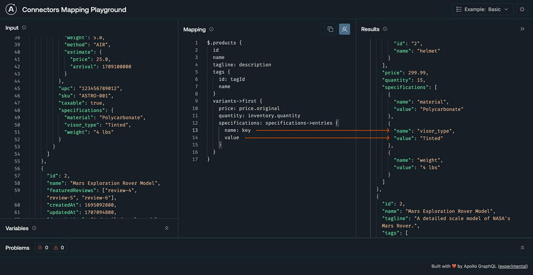The height and width of the screenshot is (275, 533).
Task: Click results value 'Polycarbonate'
Action: click(x=442, y=109)
